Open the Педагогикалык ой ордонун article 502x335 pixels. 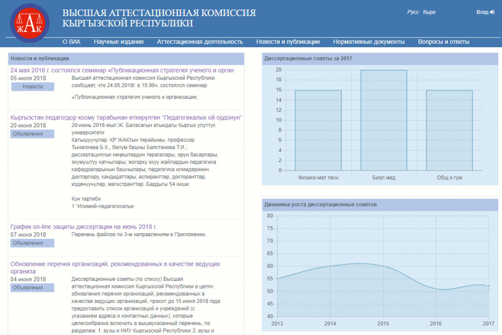tap(126, 117)
